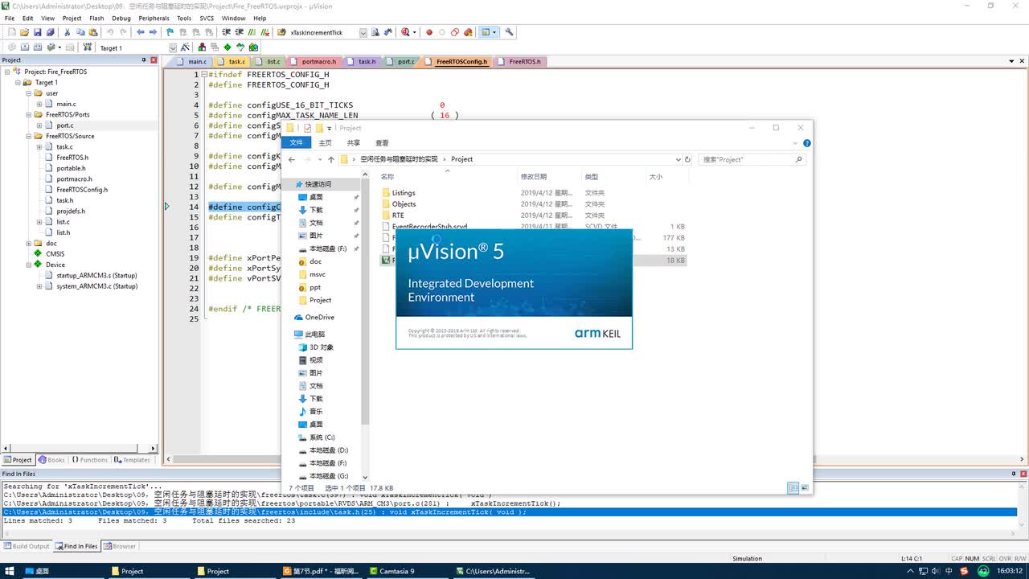Click the Save All toolbar icon
This screenshot has width=1029, height=579.
50,32
